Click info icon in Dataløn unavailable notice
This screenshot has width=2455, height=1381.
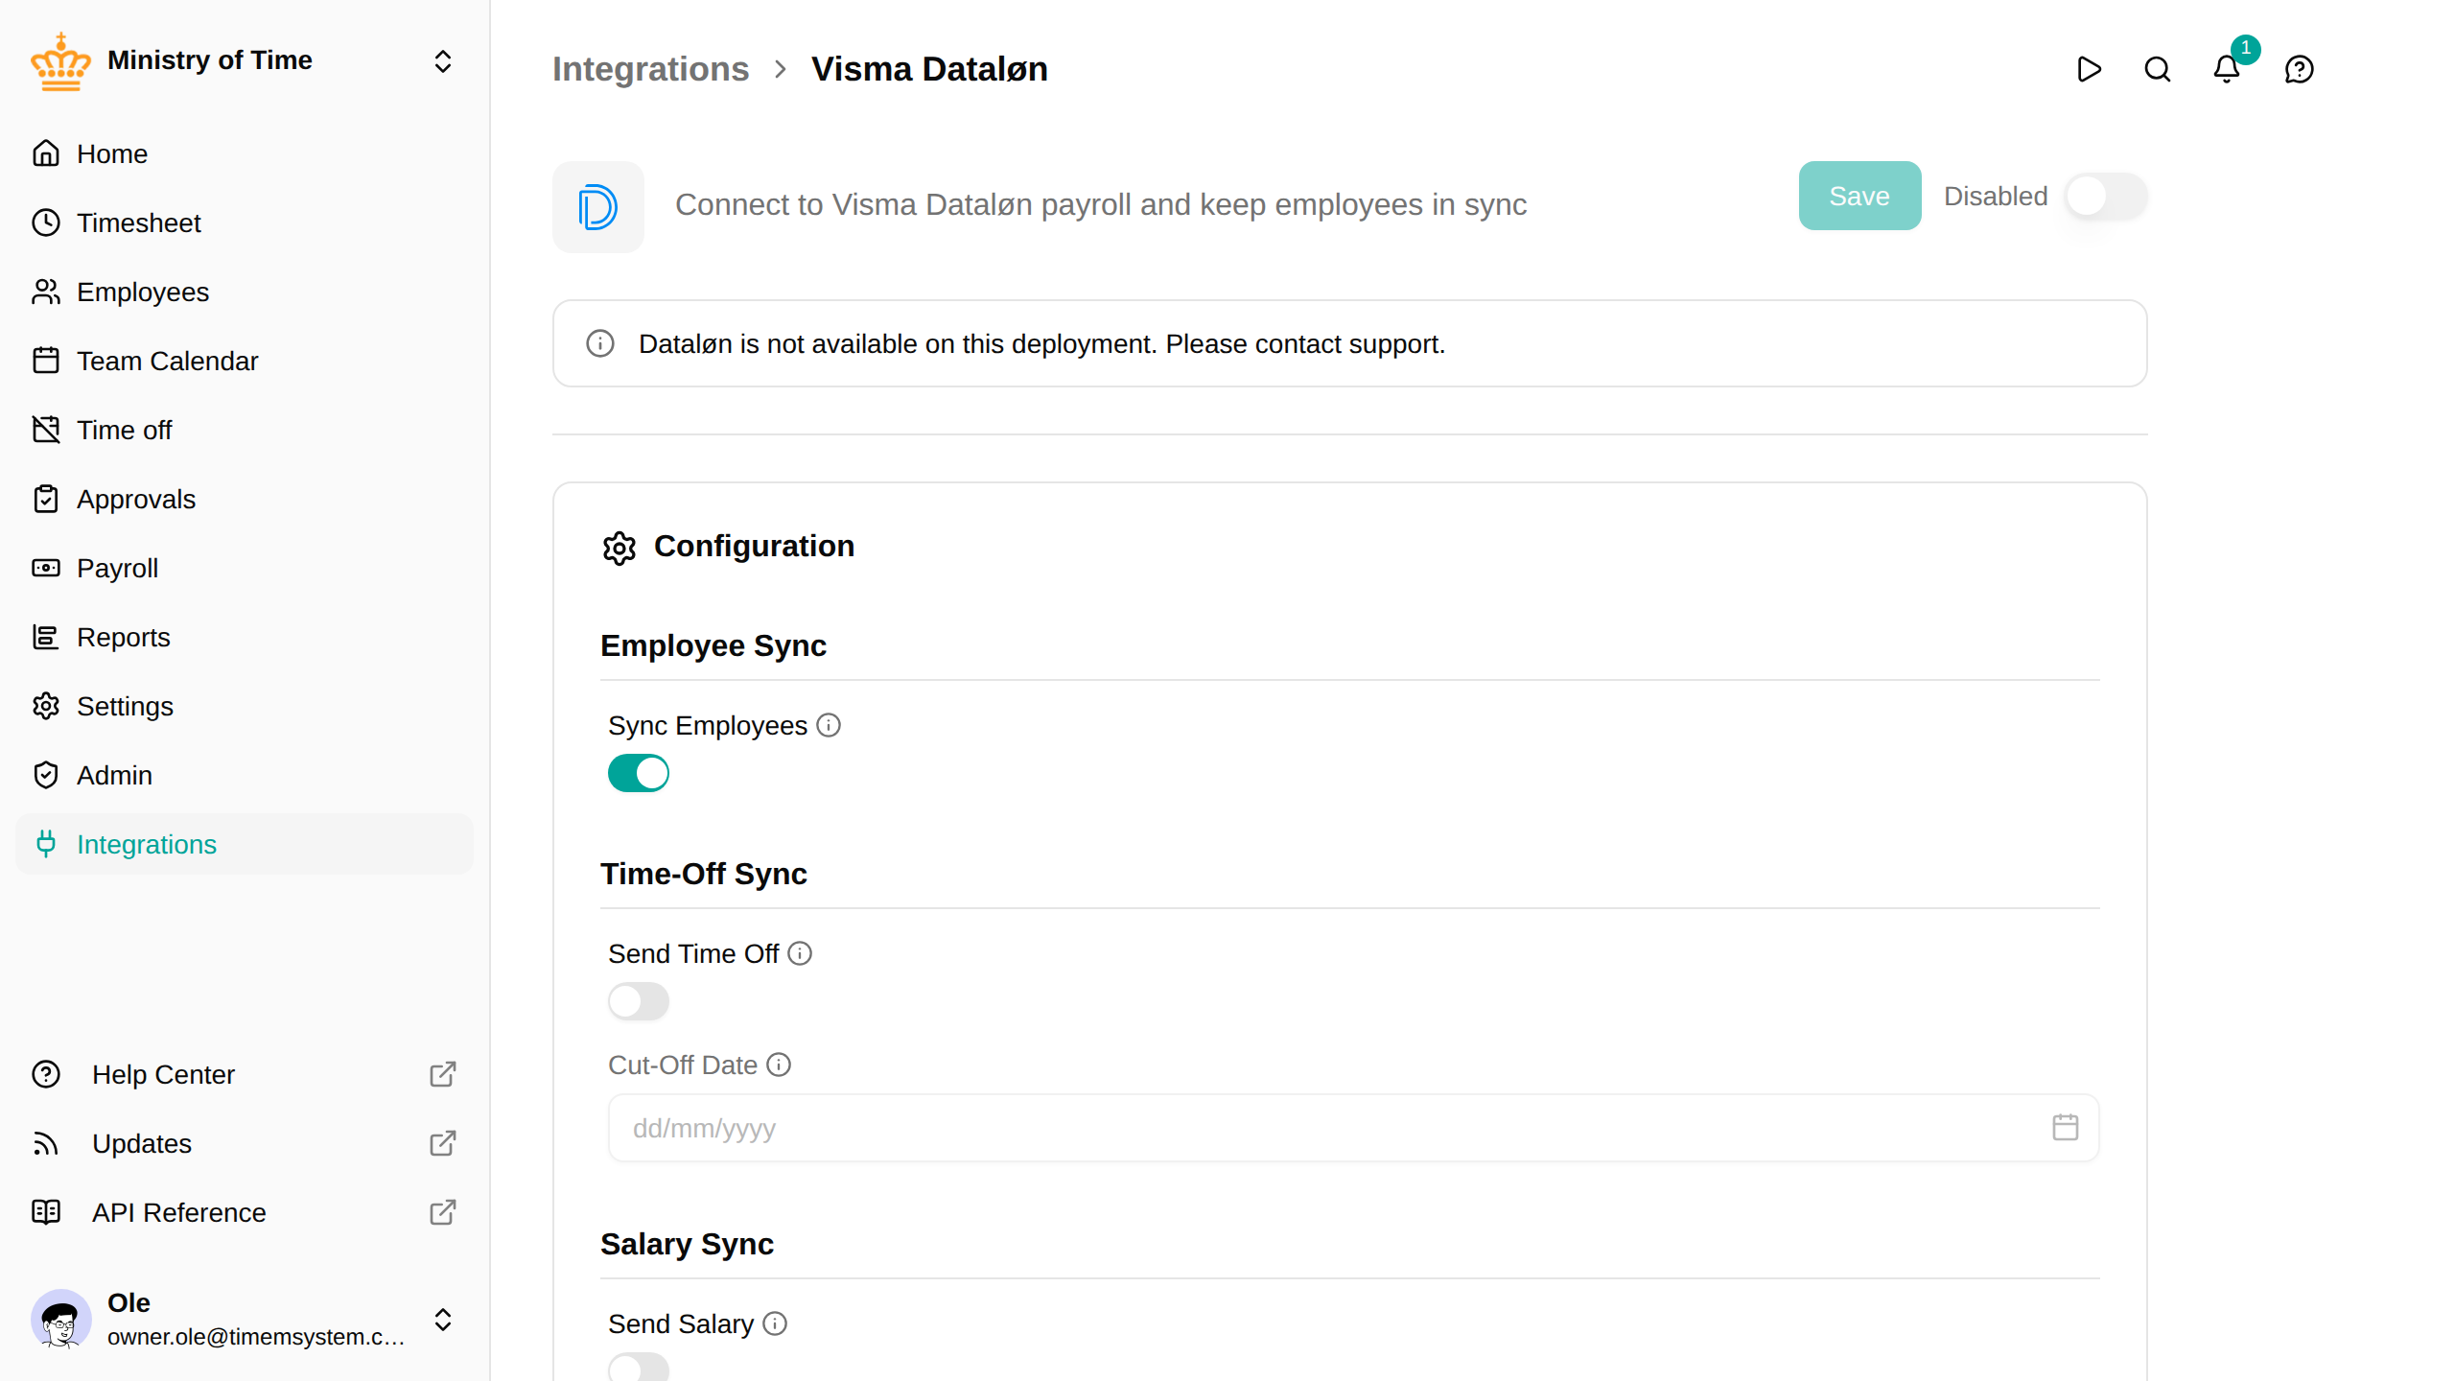[600, 343]
